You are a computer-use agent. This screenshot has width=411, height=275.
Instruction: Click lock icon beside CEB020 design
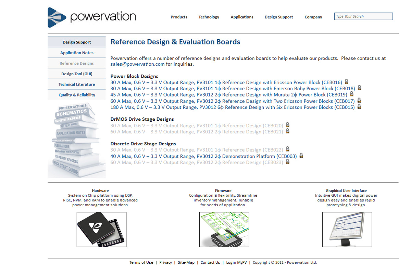288,125
